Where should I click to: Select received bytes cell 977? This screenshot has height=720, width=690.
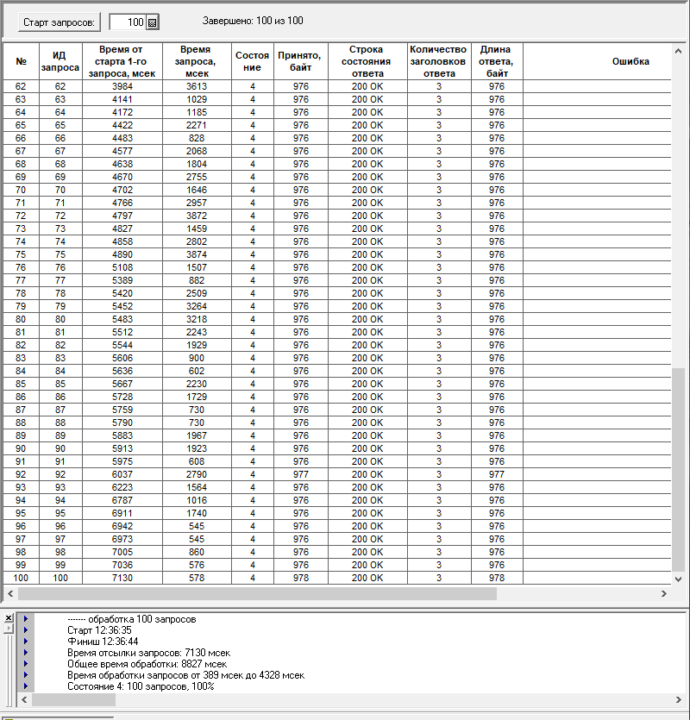click(x=301, y=474)
